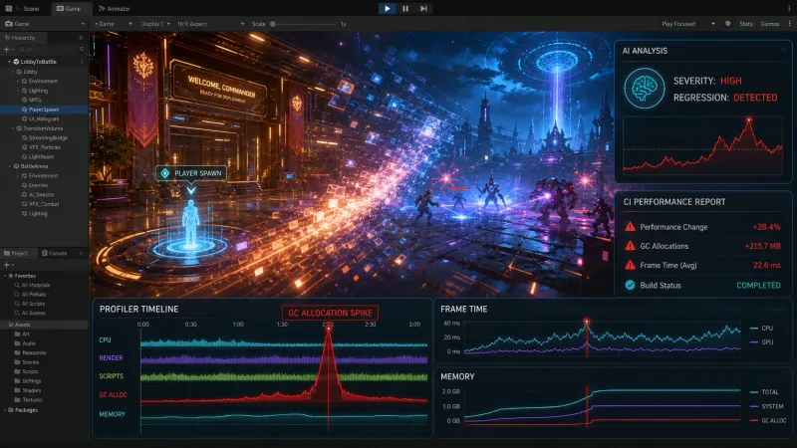
Task: Open the Textures folder
Action: [x=28, y=400]
